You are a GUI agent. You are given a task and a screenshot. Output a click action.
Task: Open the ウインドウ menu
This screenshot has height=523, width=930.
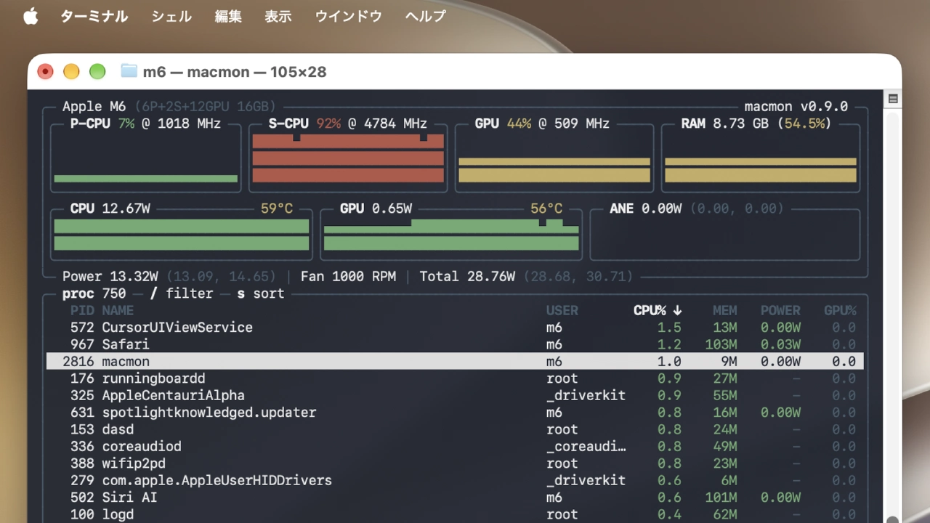tap(348, 16)
